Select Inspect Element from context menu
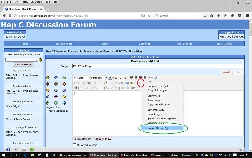 (x=158, y=128)
